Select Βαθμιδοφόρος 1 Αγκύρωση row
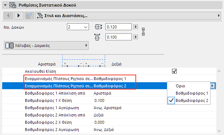This screenshot has height=135, width=224. tap(109, 108)
